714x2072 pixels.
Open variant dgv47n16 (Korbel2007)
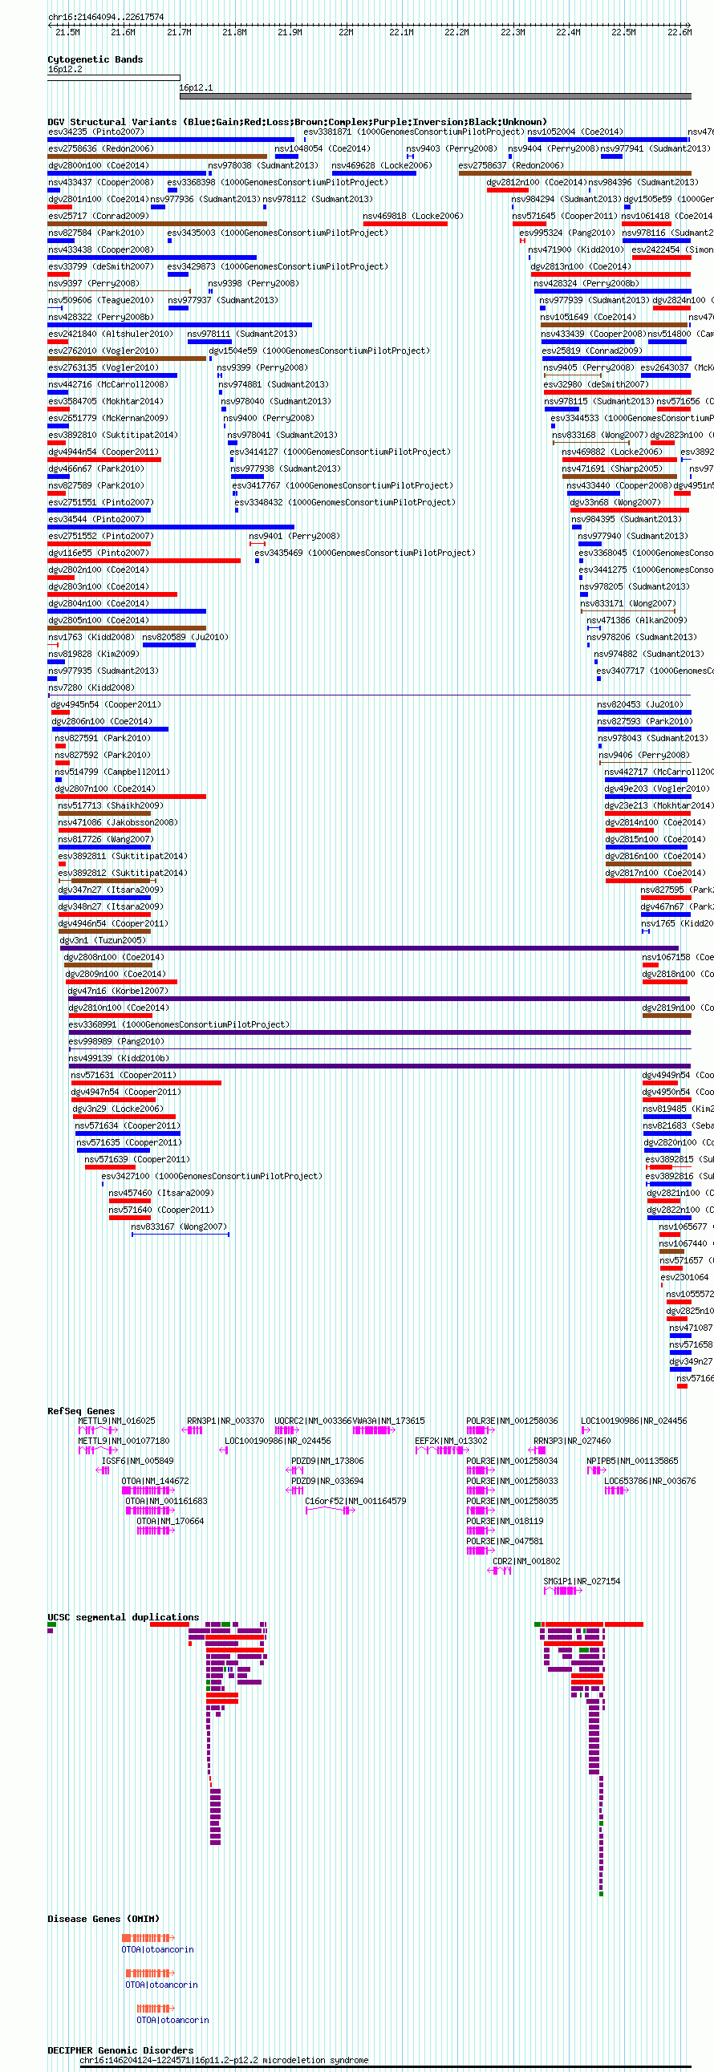pos(117,991)
